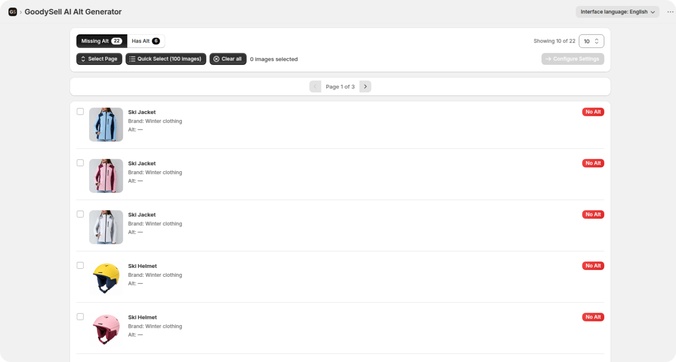676x362 pixels.
Task: Open the yellow ski helmet thumbnail
Action: pyautogui.click(x=106, y=278)
